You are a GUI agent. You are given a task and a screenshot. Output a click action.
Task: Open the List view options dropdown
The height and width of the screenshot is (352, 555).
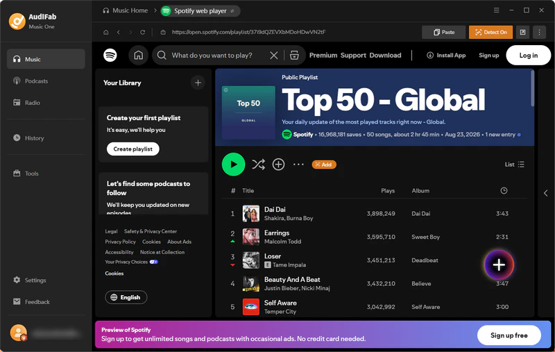pos(514,165)
